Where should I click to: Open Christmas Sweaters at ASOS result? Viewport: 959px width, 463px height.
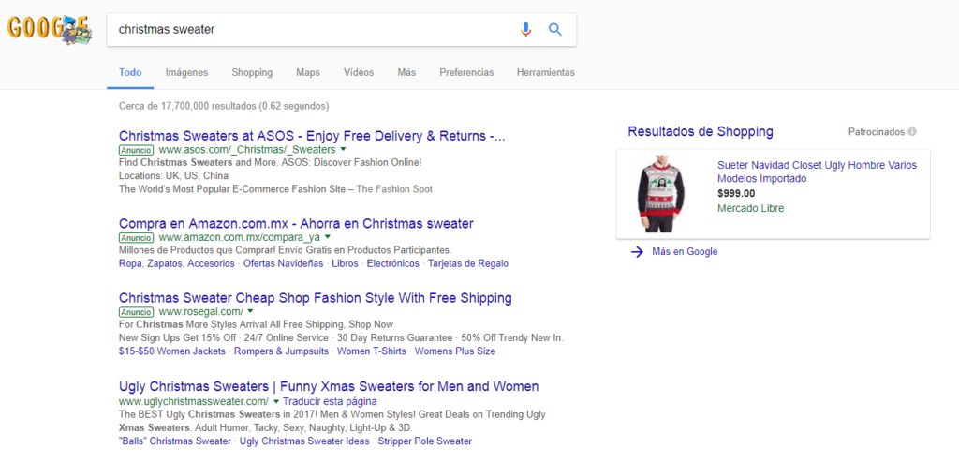tap(312, 136)
